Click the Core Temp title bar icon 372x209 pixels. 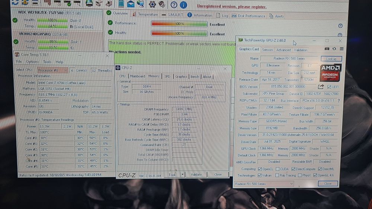tap(17, 55)
